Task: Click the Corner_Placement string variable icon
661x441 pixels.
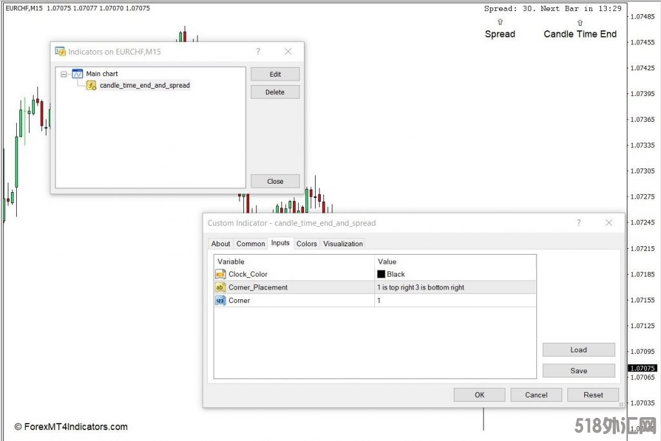Action: (220, 288)
